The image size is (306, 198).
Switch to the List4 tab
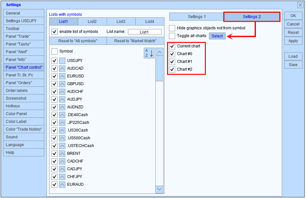point(150,21)
